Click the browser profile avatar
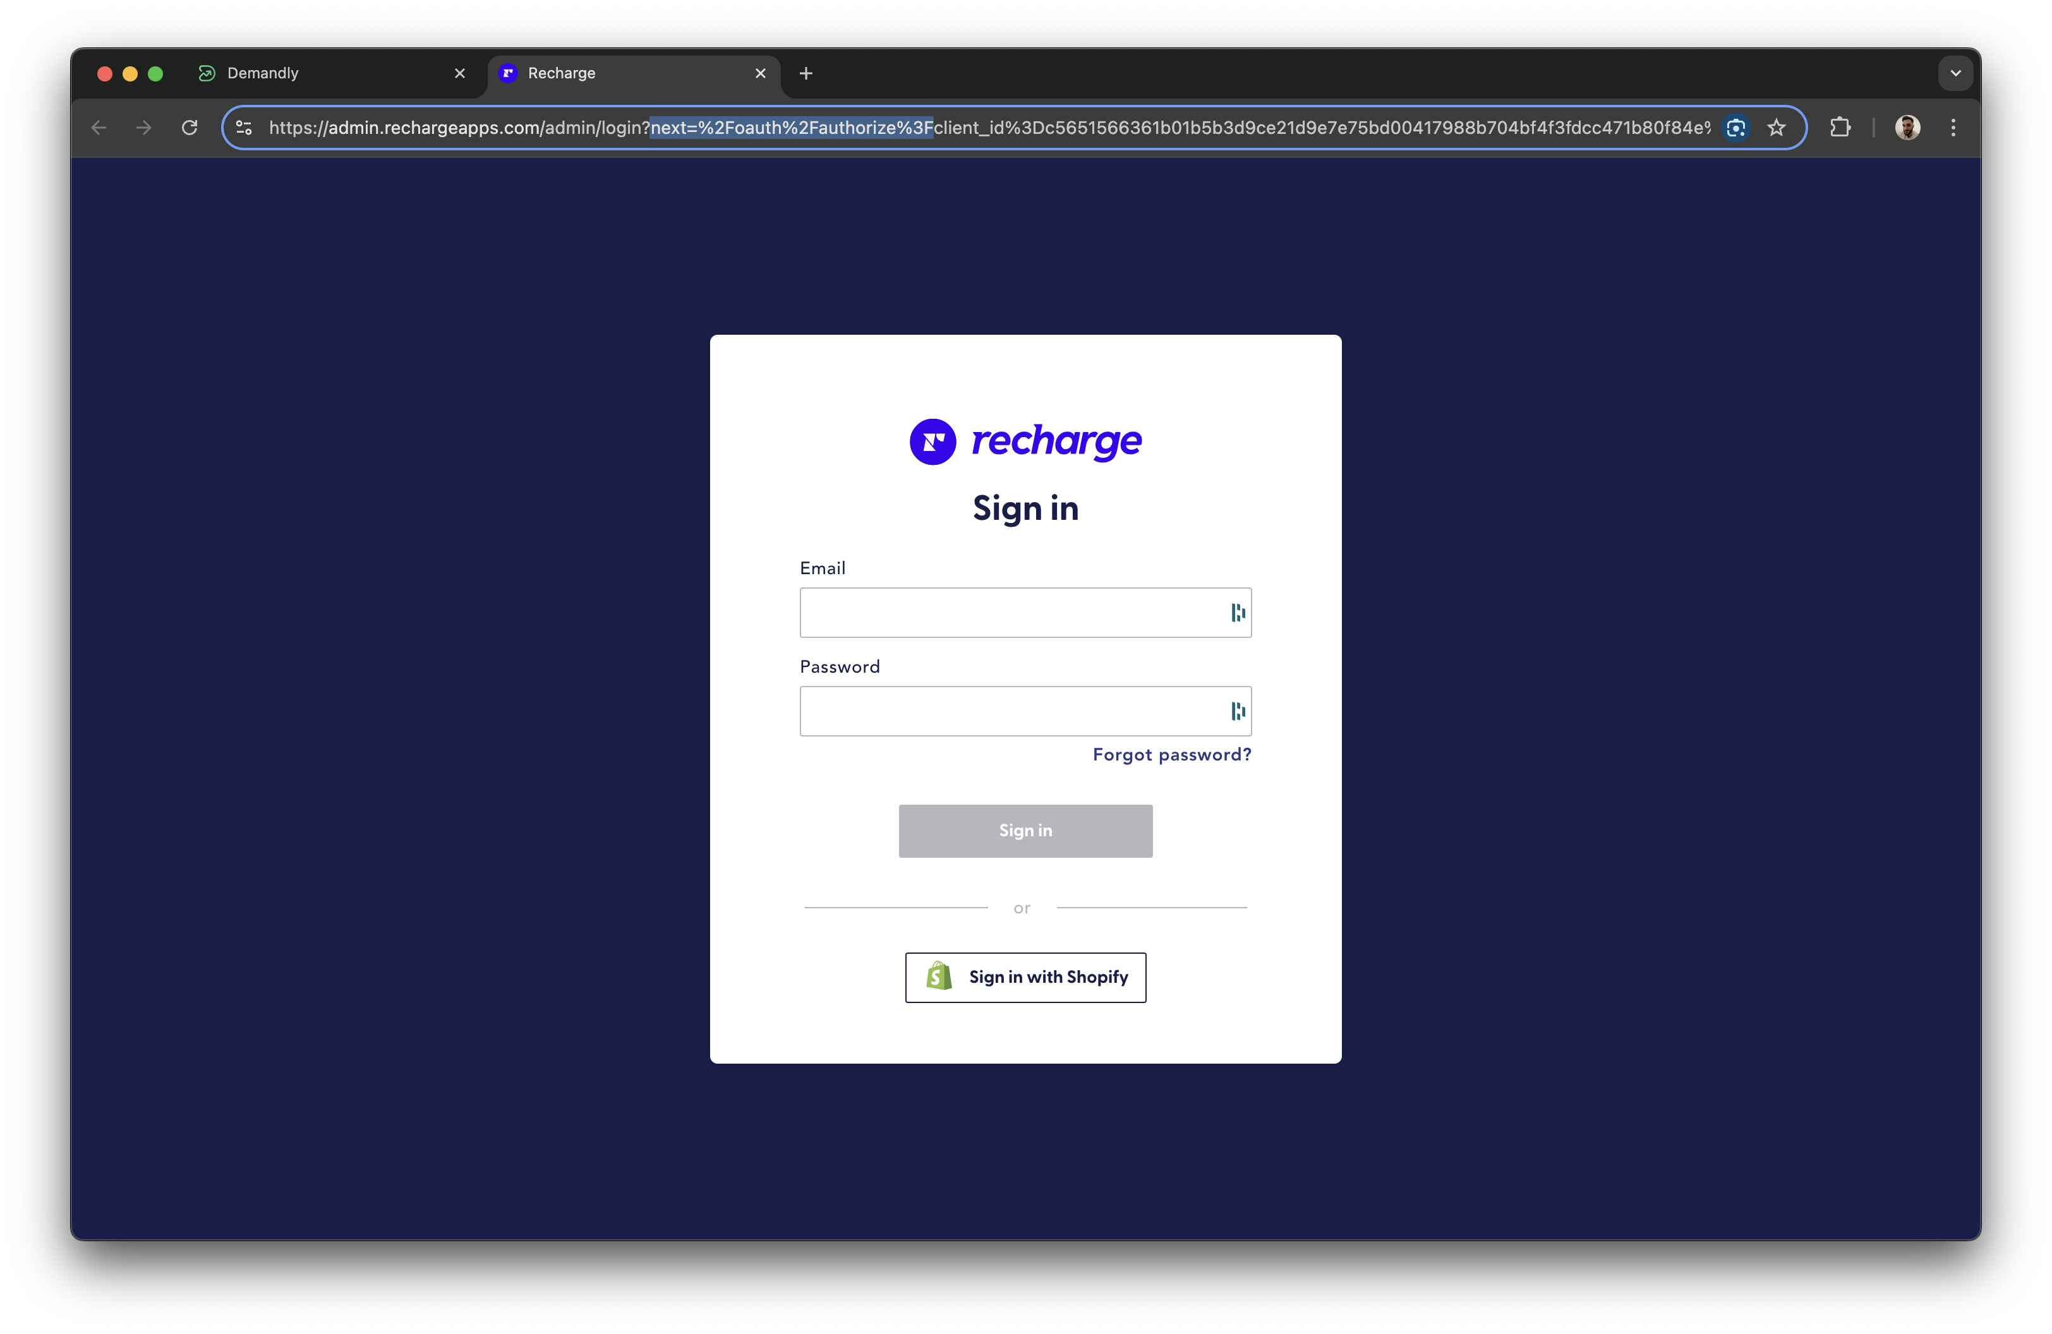 1908,128
